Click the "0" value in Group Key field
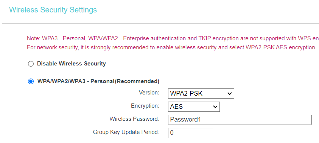 click(172, 133)
